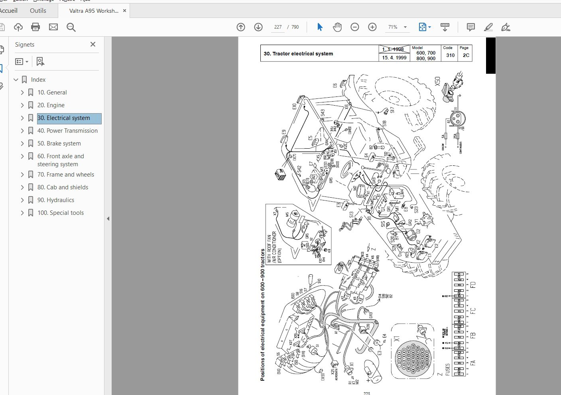Expand the 80. Cab and shields bookmark
The height and width of the screenshot is (395, 561).
(x=22, y=187)
